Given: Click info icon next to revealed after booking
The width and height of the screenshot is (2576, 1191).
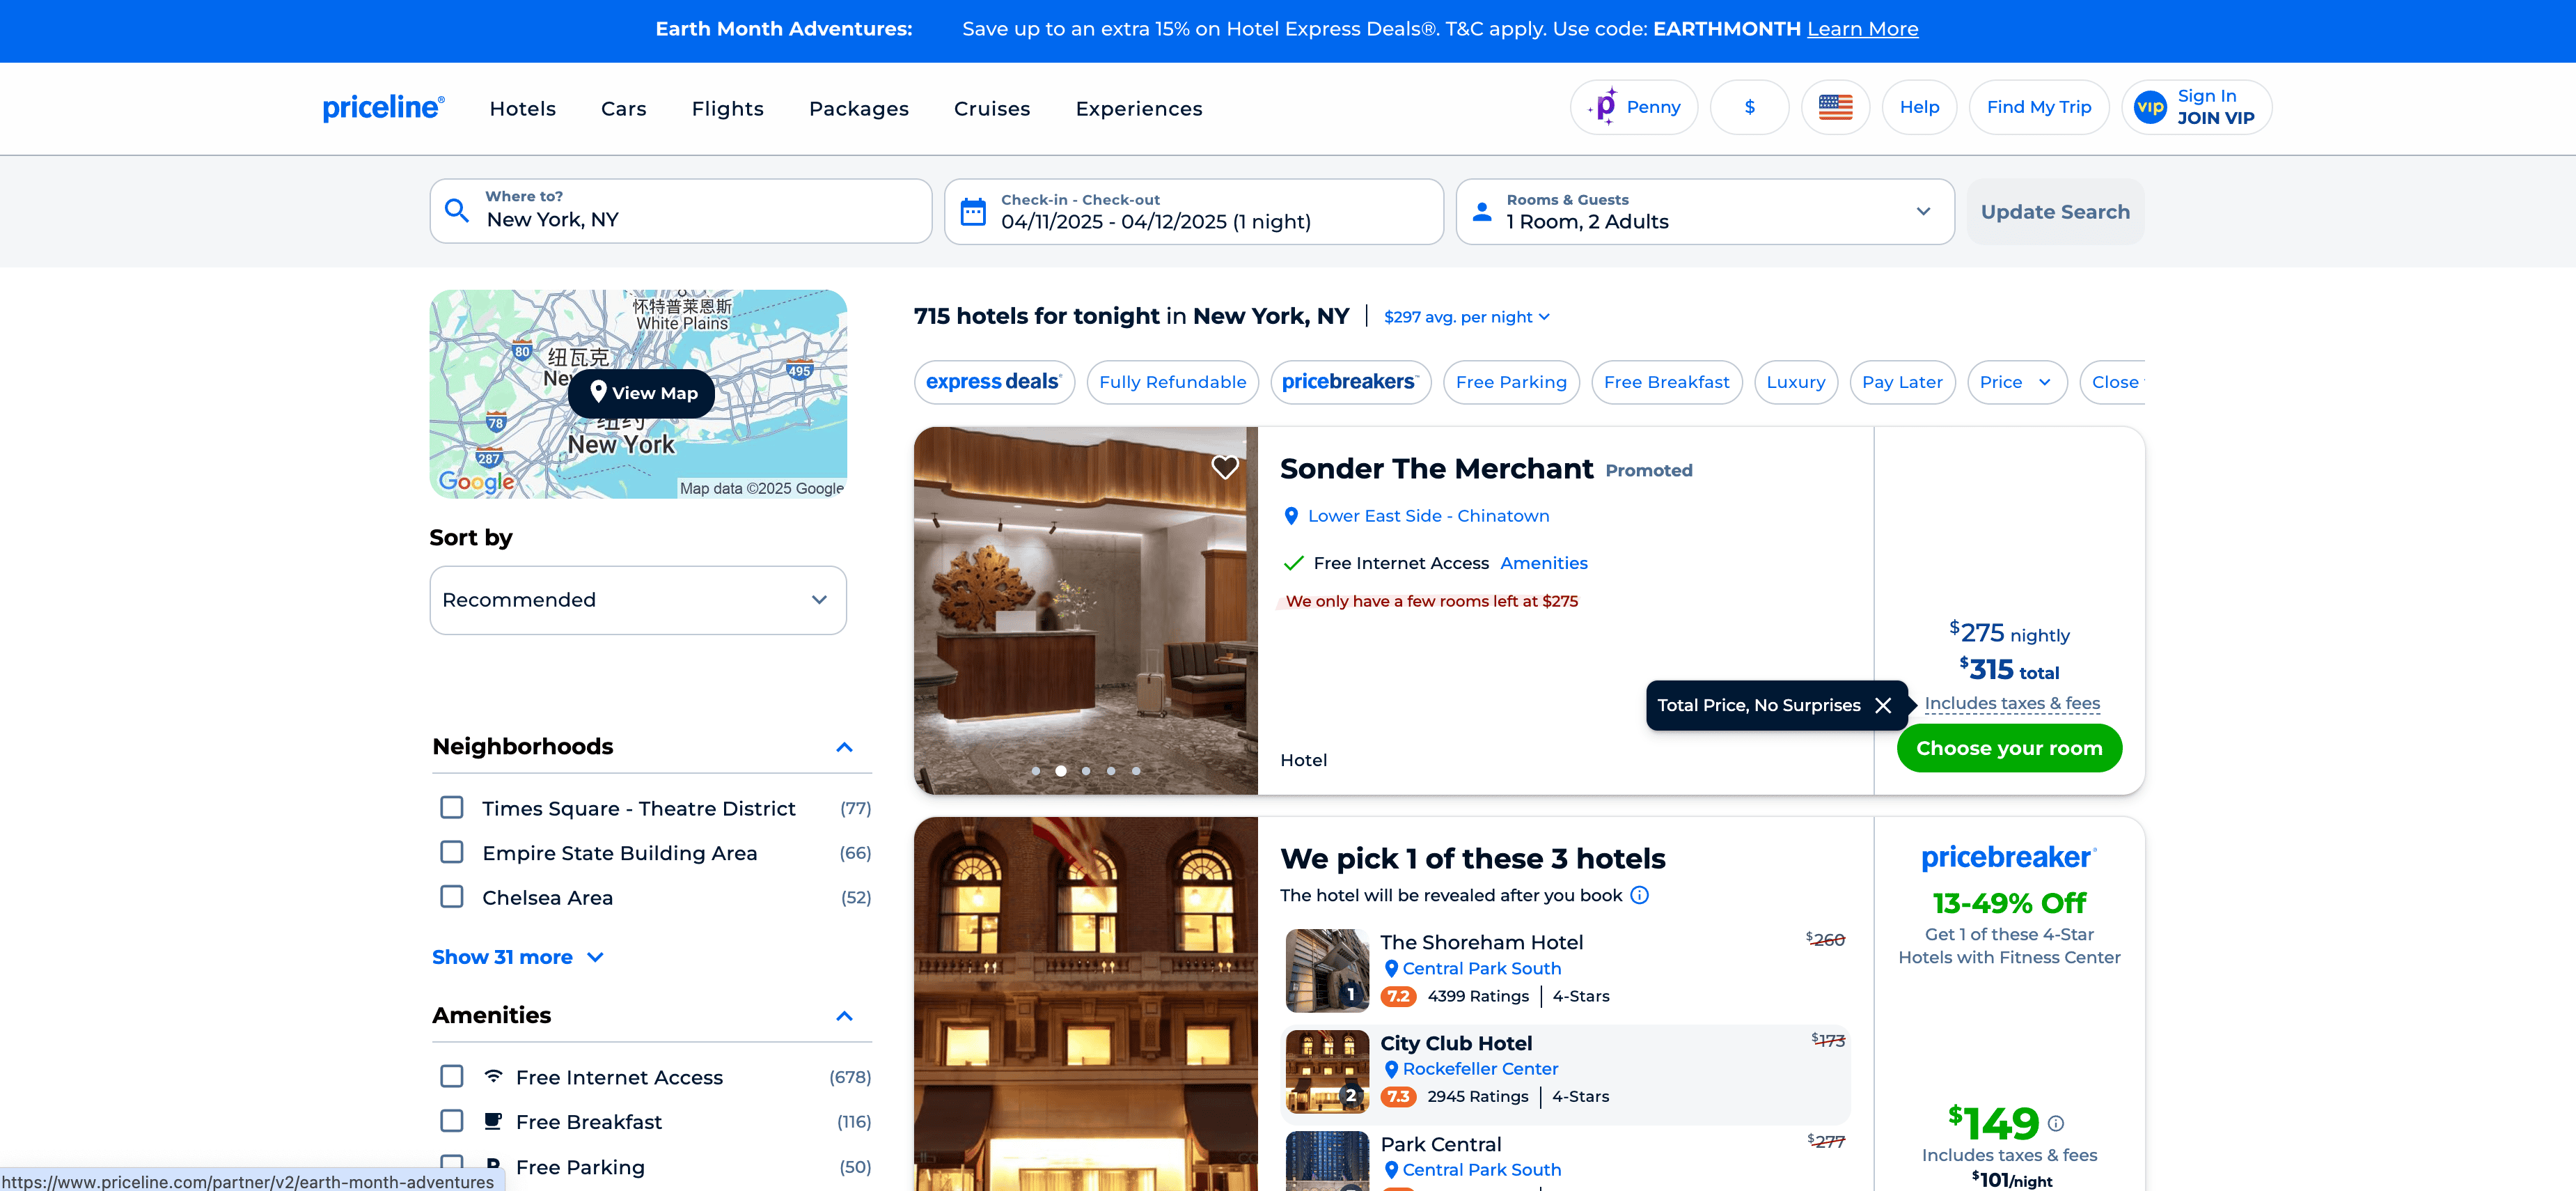Looking at the screenshot, I should 1640,895.
